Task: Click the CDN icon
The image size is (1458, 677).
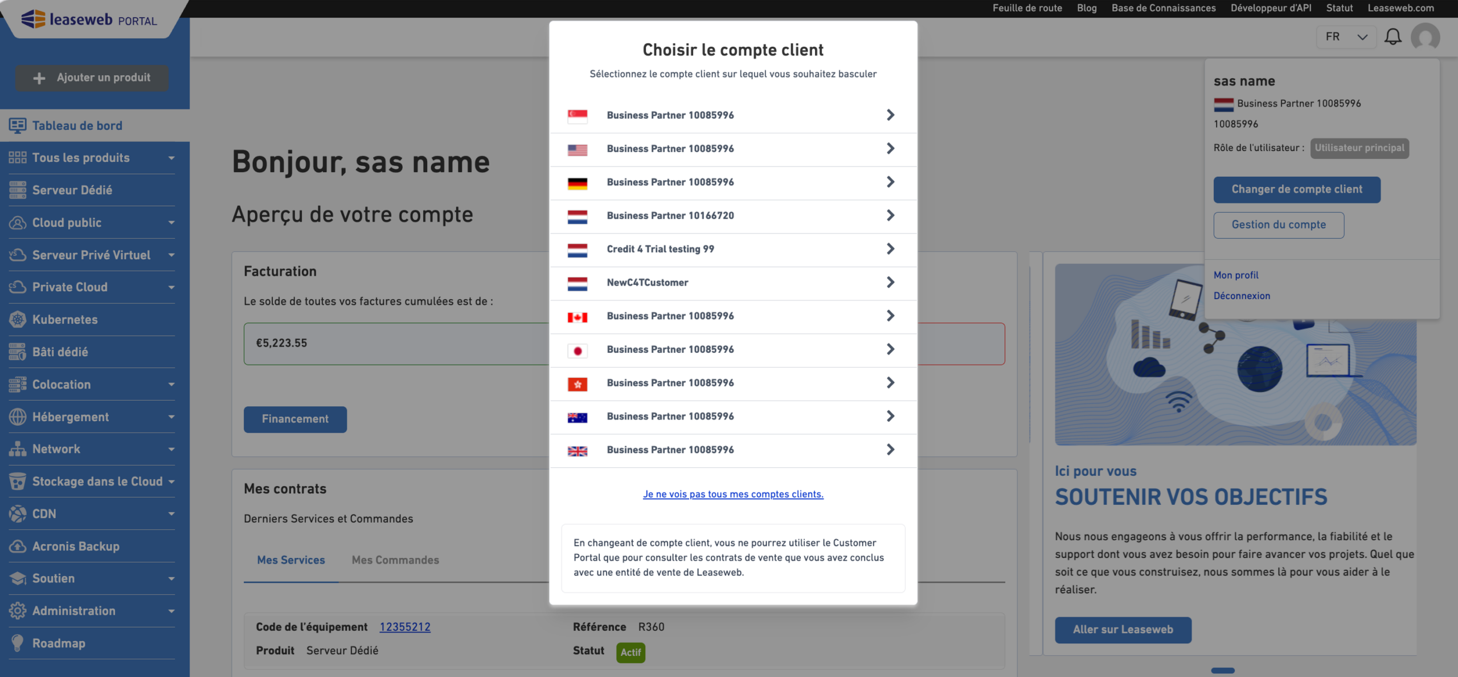Action: 17,514
